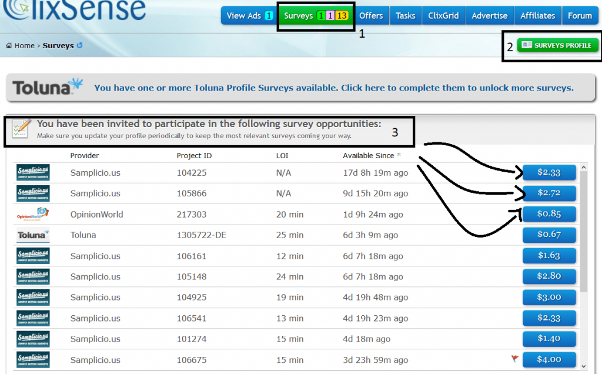Open the Forum tab
The image size is (602, 374).
point(580,16)
